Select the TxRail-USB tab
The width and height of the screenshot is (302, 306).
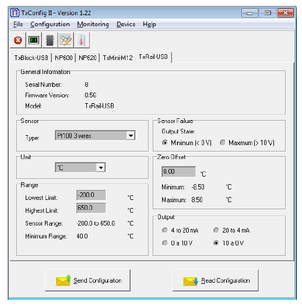[x=153, y=57]
